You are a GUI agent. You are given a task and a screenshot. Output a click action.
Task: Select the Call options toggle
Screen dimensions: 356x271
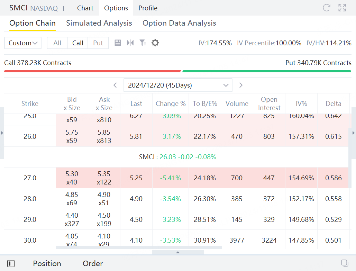[78, 43]
